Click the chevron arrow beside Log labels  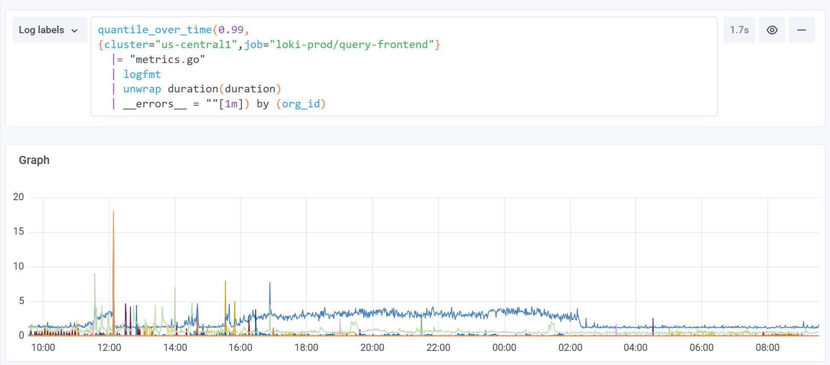coord(75,31)
